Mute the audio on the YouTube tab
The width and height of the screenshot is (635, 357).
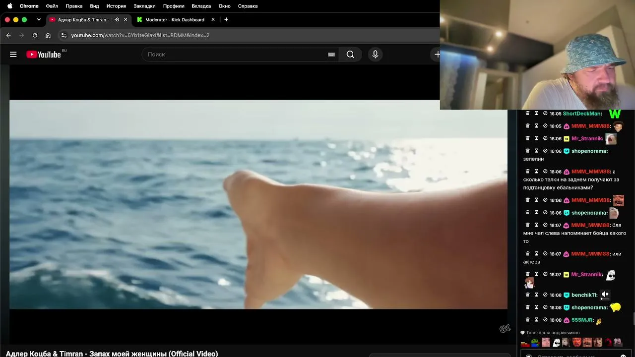point(117,19)
